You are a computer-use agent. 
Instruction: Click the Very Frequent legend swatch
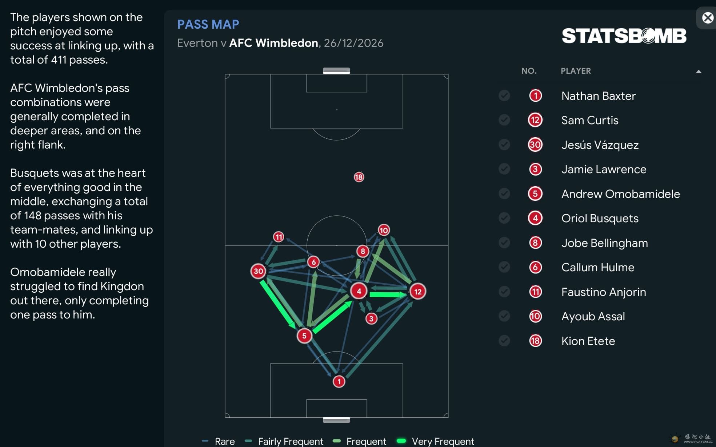[x=401, y=441]
